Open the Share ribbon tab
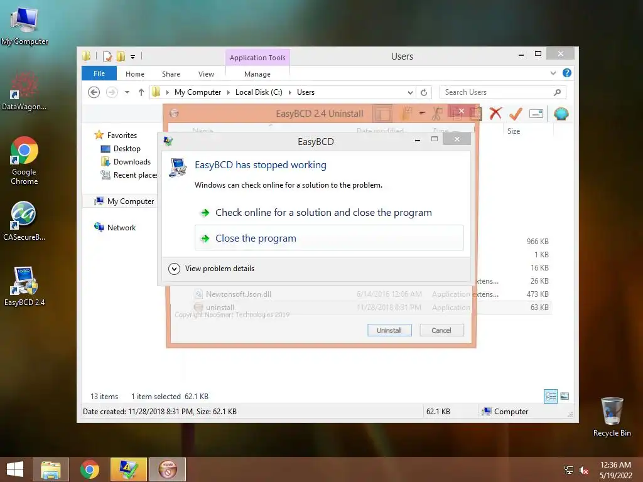This screenshot has height=482, width=643. click(171, 74)
